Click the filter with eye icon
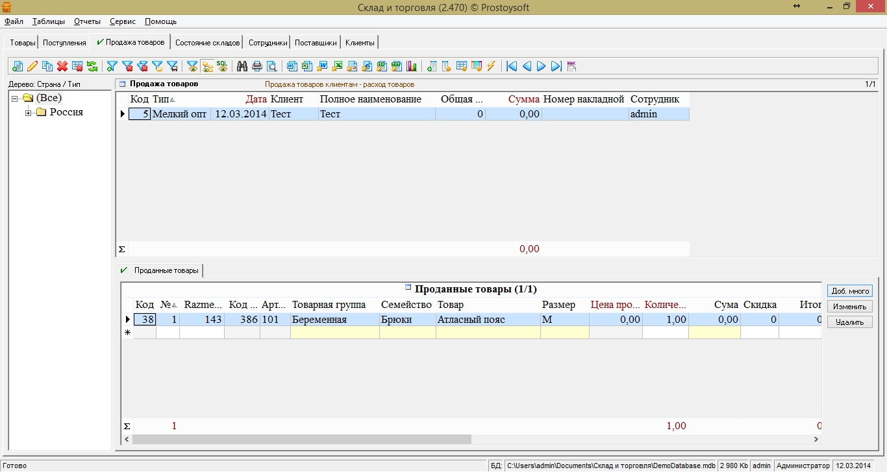 [x=192, y=66]
